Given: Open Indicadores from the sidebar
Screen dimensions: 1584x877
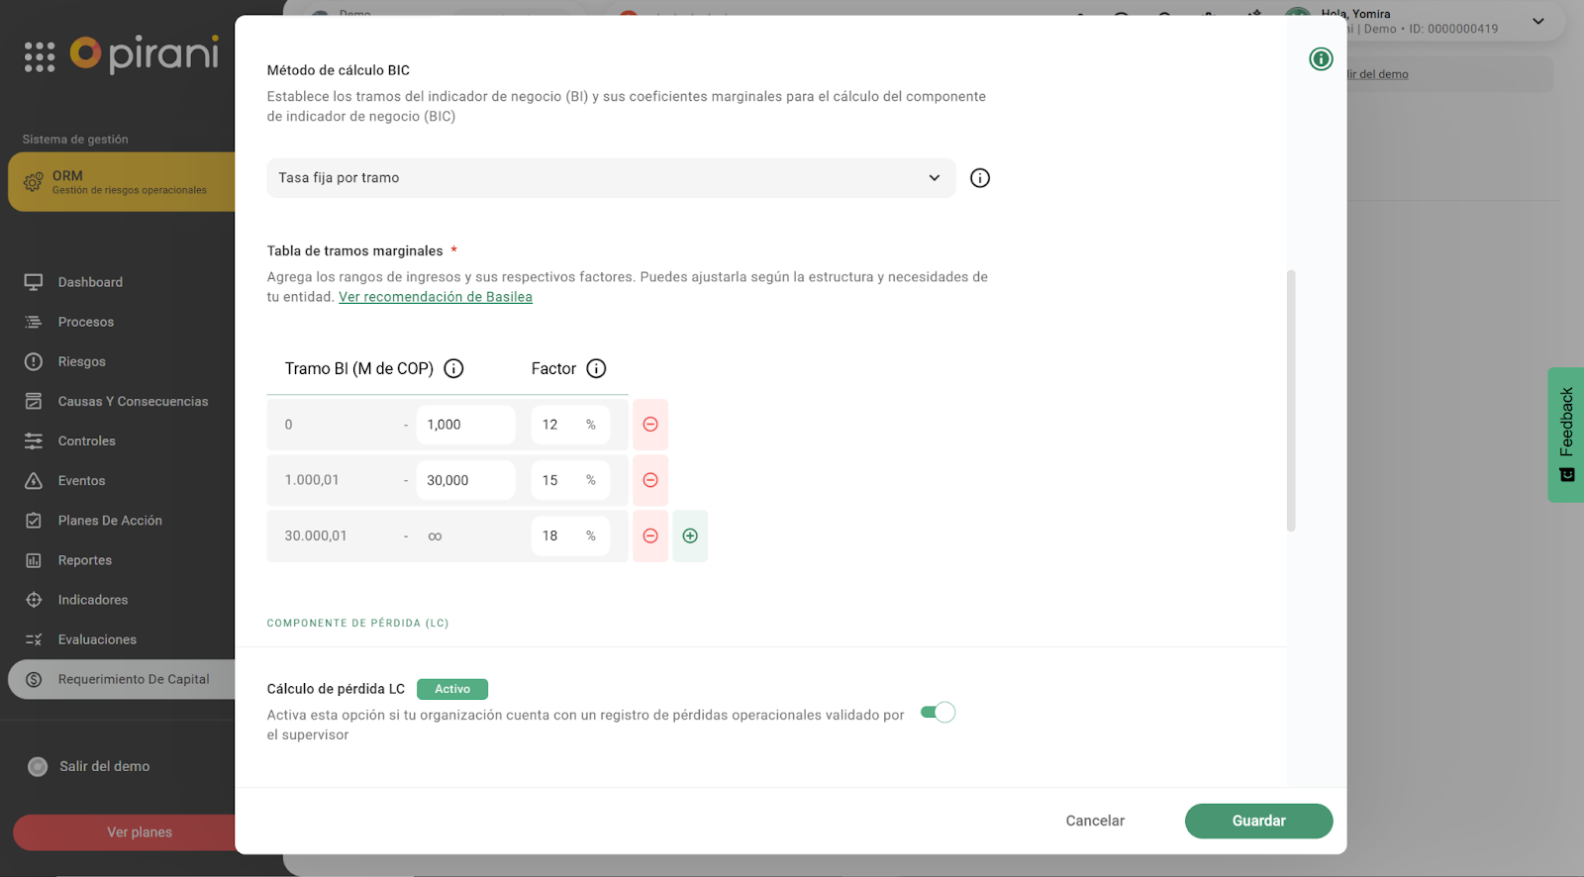Looking at the screenshot, I should (x=92, y=600).
